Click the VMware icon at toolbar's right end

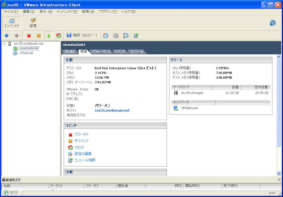coord(272,23)
